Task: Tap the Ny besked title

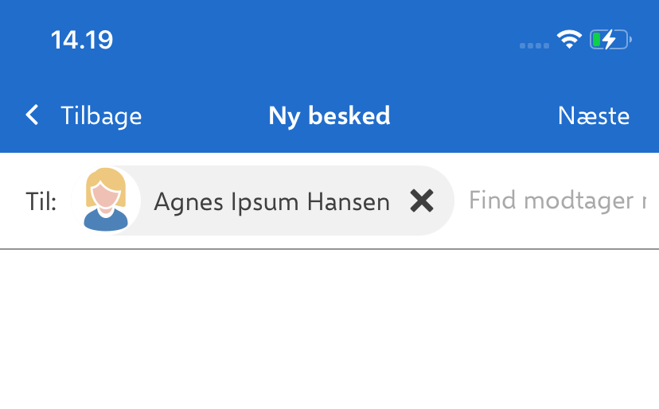Action: click(x=329, y=116)
